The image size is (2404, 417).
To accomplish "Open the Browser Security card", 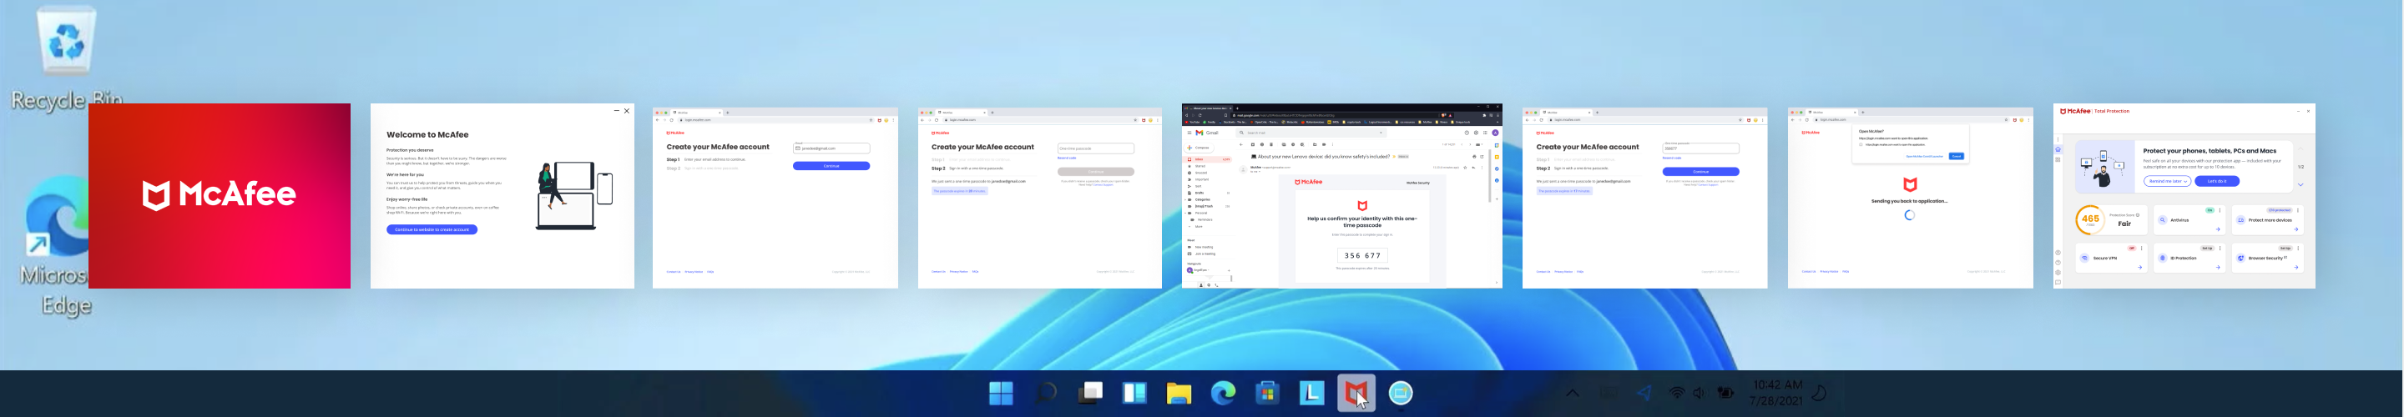I will (x=2269, y=259).
